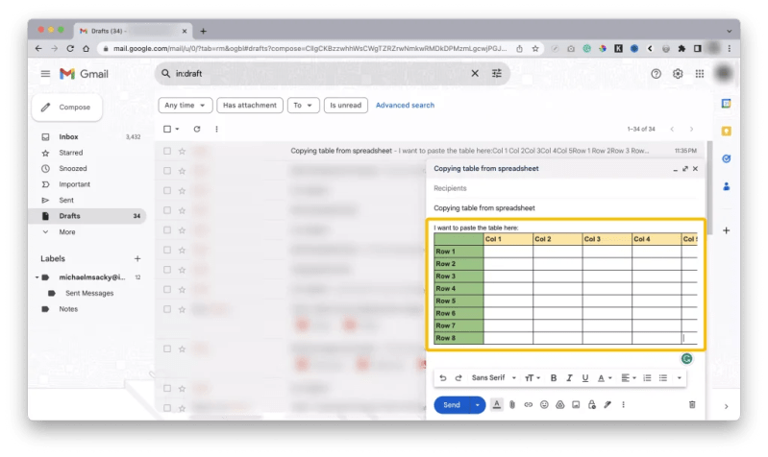Click the Send button
The image size is (768, 457).
[452, 405]
